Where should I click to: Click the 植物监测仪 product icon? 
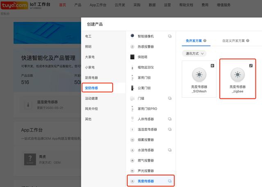(x=132, y=67)
